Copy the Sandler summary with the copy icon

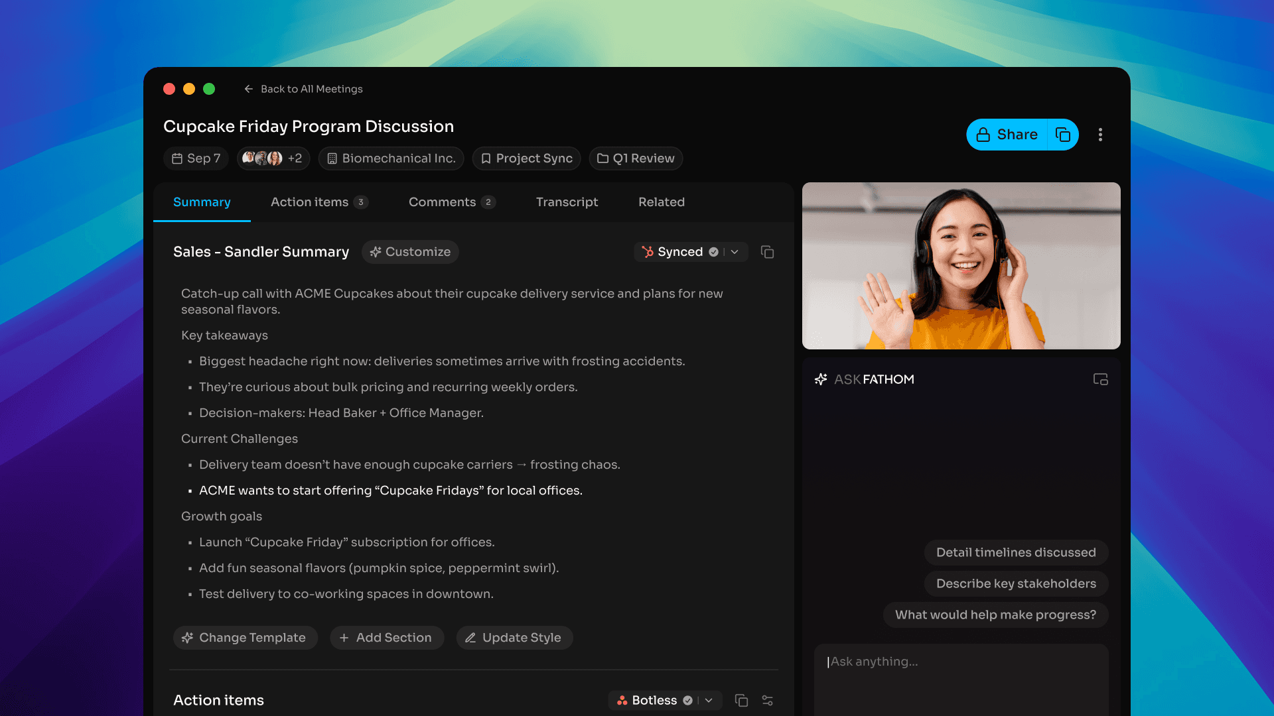coord(767,252)
